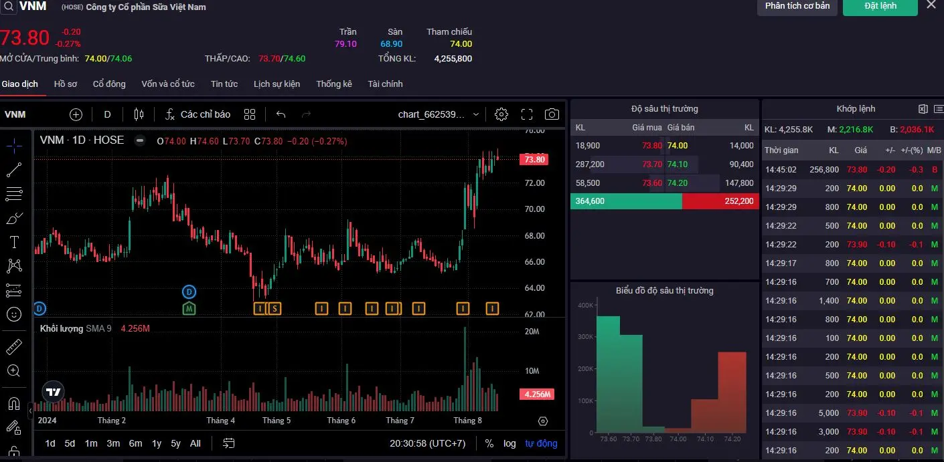944x462 pixels.
Task: Export Khớp lệnh data to Excel
Action: click(923, 109)
